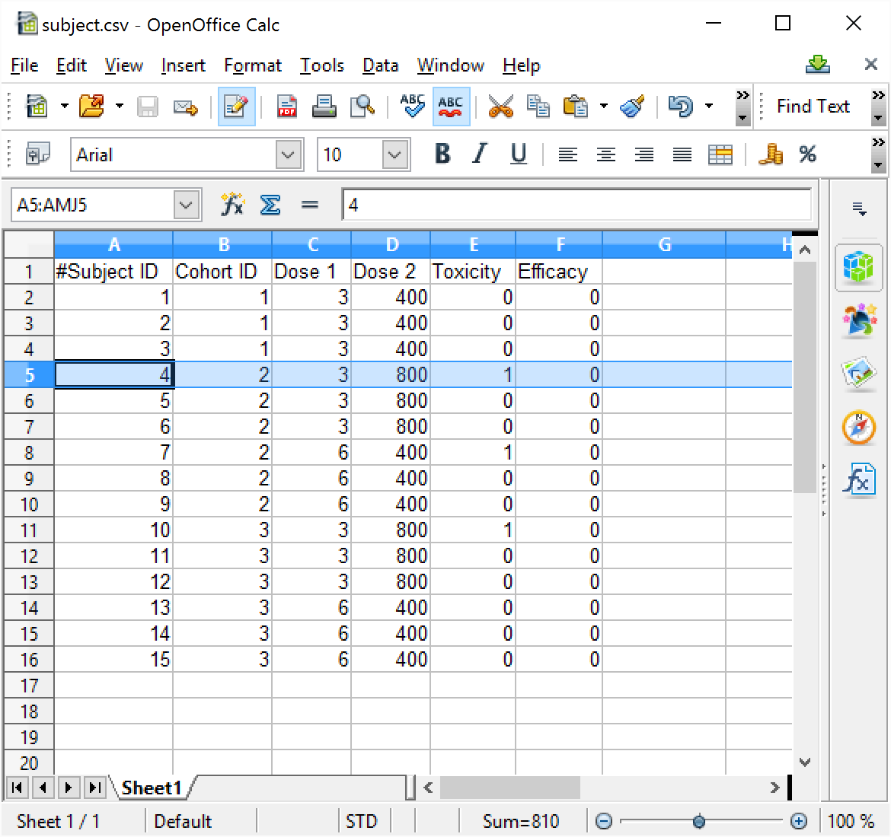This screenshot has width=891, height=837.
Task: Click the Sum sigma icon
Action: 270,205
